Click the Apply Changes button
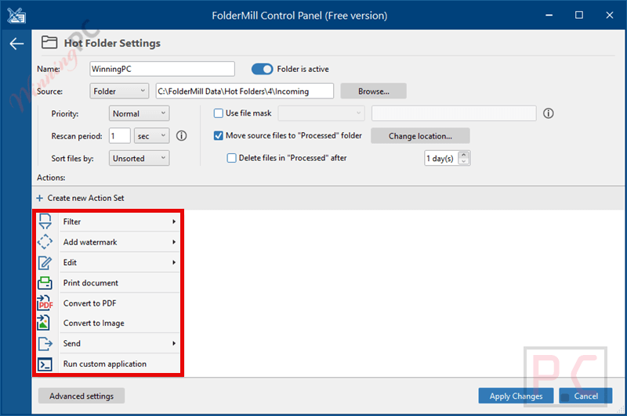The height and width of the screenshot is (416, 627). (x=516, y=396)
